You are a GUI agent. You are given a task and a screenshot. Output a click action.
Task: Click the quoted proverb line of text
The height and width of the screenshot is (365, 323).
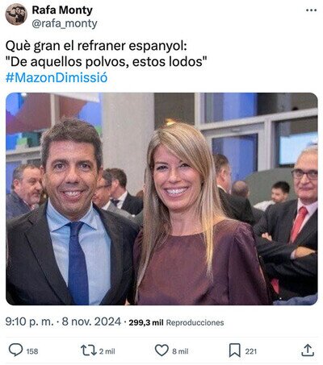pyautogui.click(x=107, y=62)
